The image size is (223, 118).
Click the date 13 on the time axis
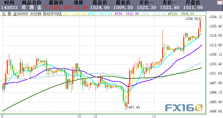click(154, 116)
